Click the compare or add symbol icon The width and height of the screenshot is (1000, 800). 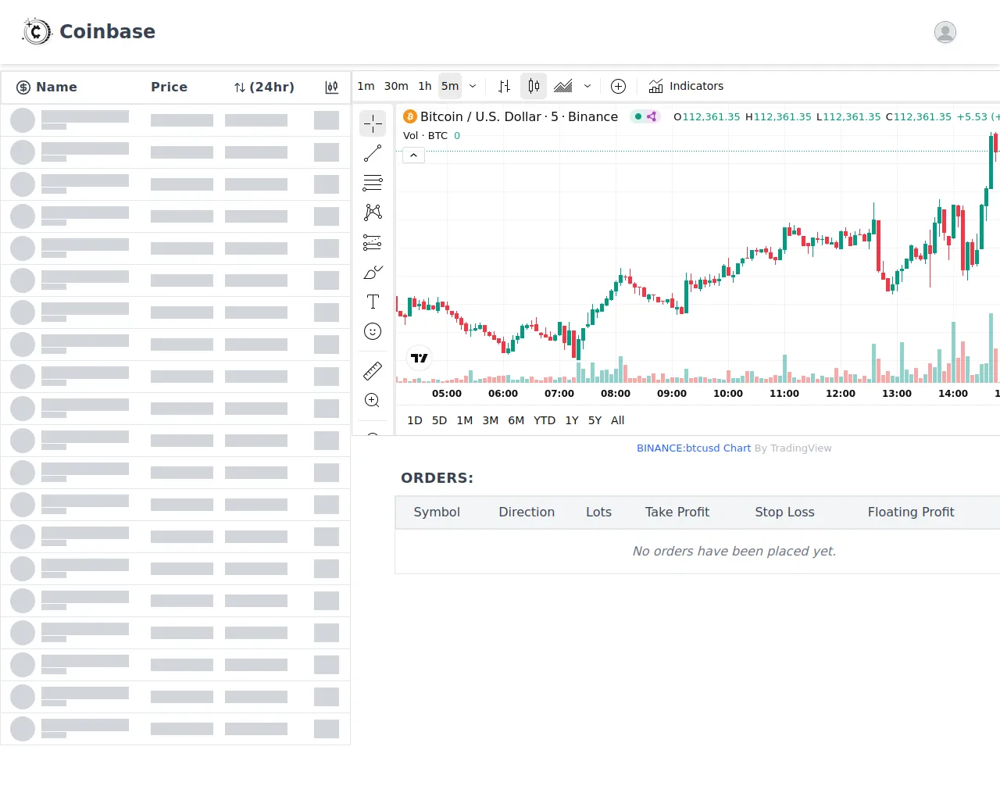[x=618, y=86]
